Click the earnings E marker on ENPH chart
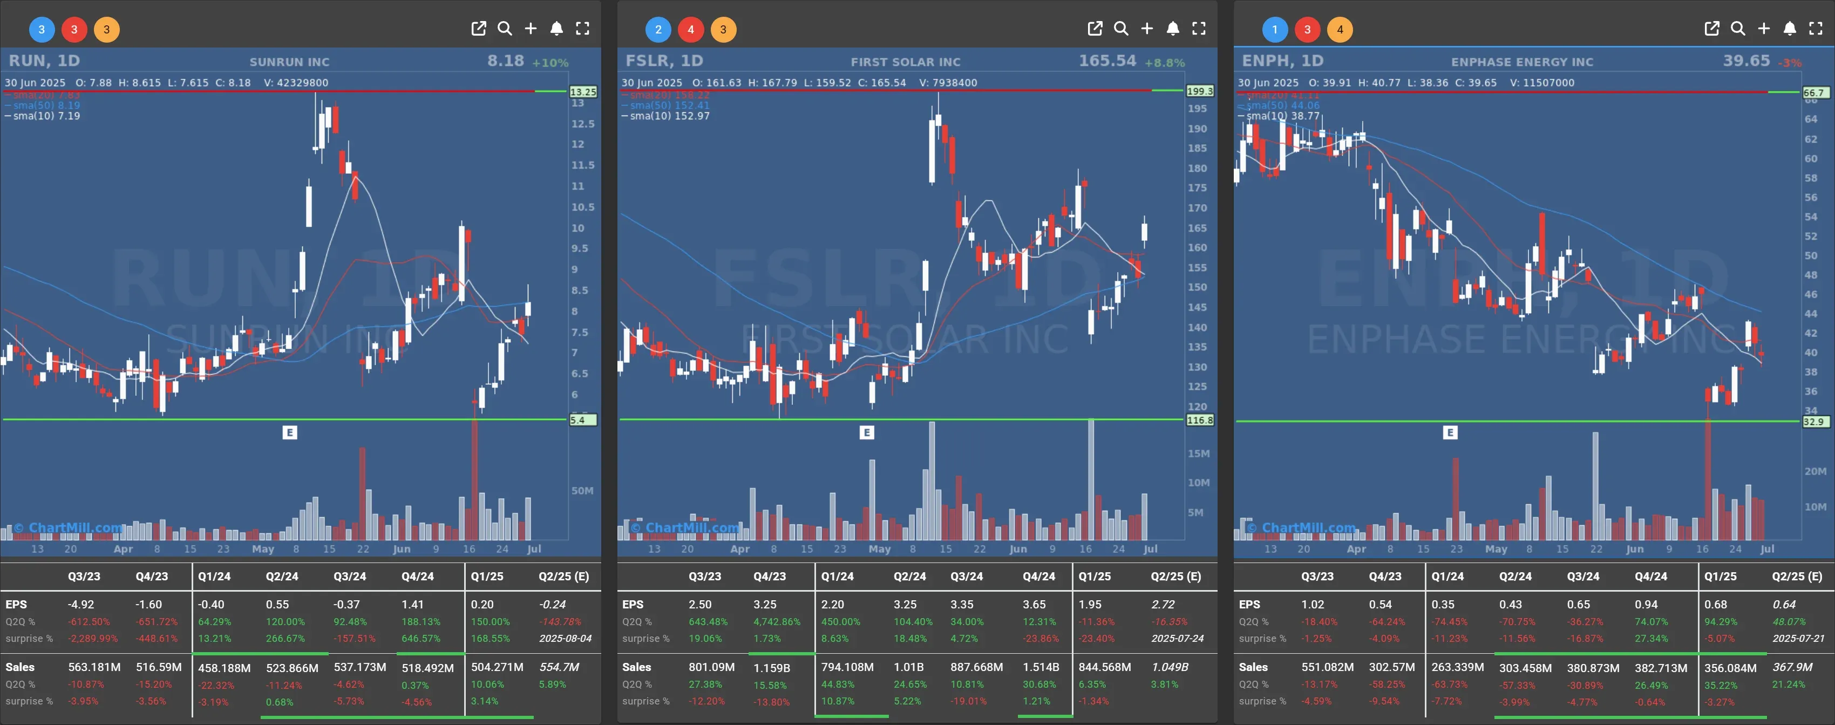Image resolution: width=1835 pixels, height=725 pixels. (1450, 432)
